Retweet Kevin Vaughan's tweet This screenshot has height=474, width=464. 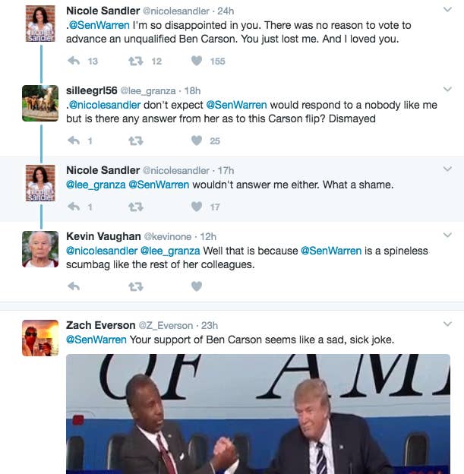(136, 286)
